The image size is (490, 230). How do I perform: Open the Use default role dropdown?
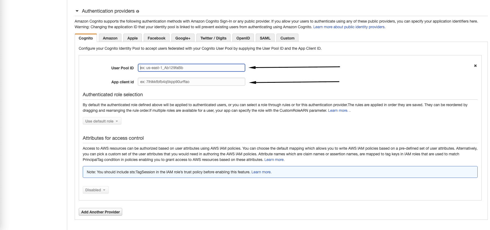[x=102, y=121]
